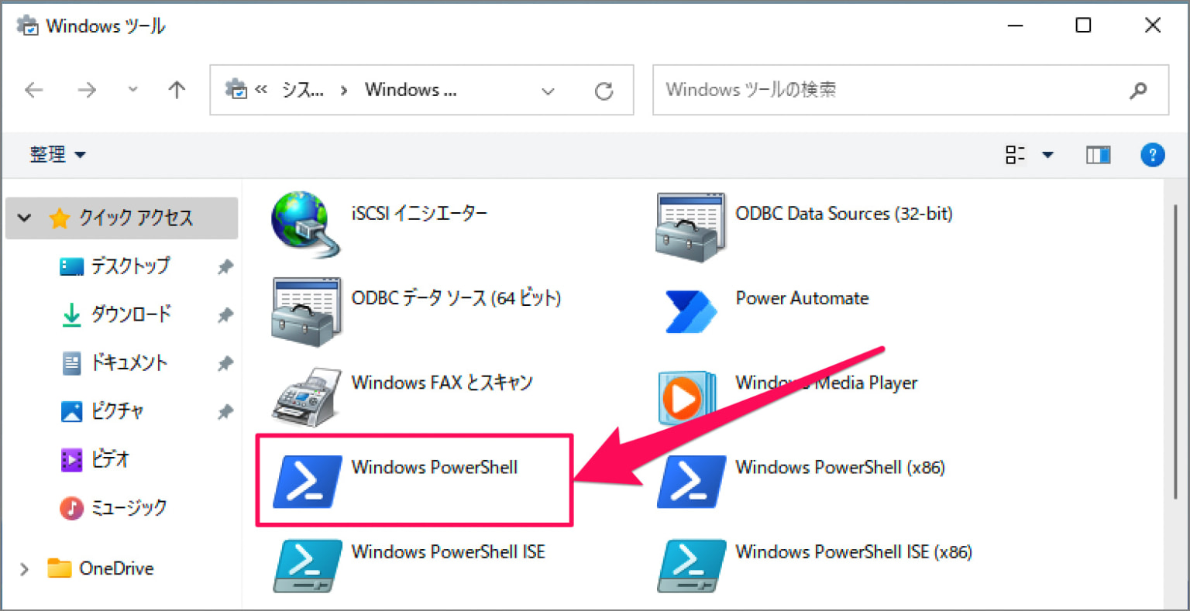Click the Windows ... breadcrumb segment
The width and height of the screenshot is (1190, 611).
tap(411, 90)
